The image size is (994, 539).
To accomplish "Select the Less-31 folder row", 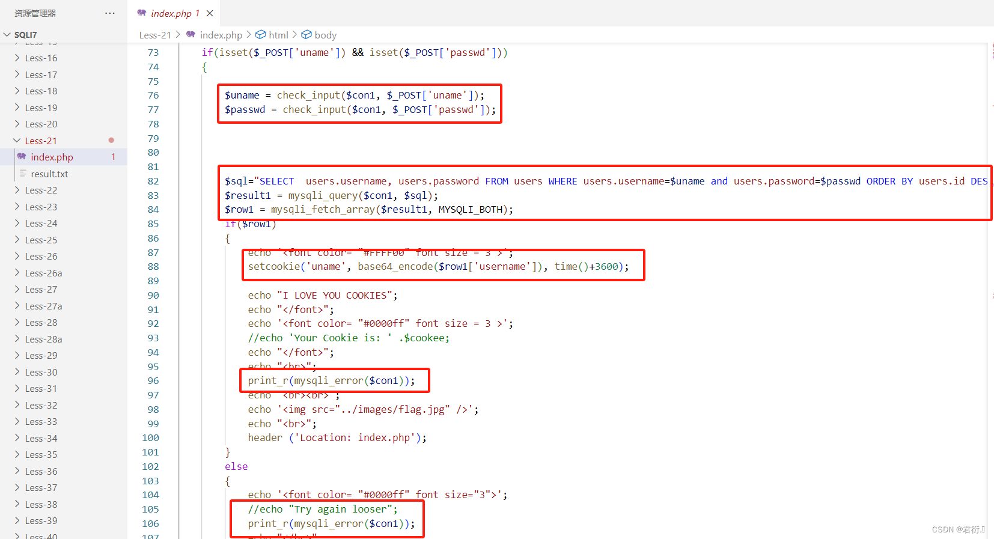I will point(64,388).
